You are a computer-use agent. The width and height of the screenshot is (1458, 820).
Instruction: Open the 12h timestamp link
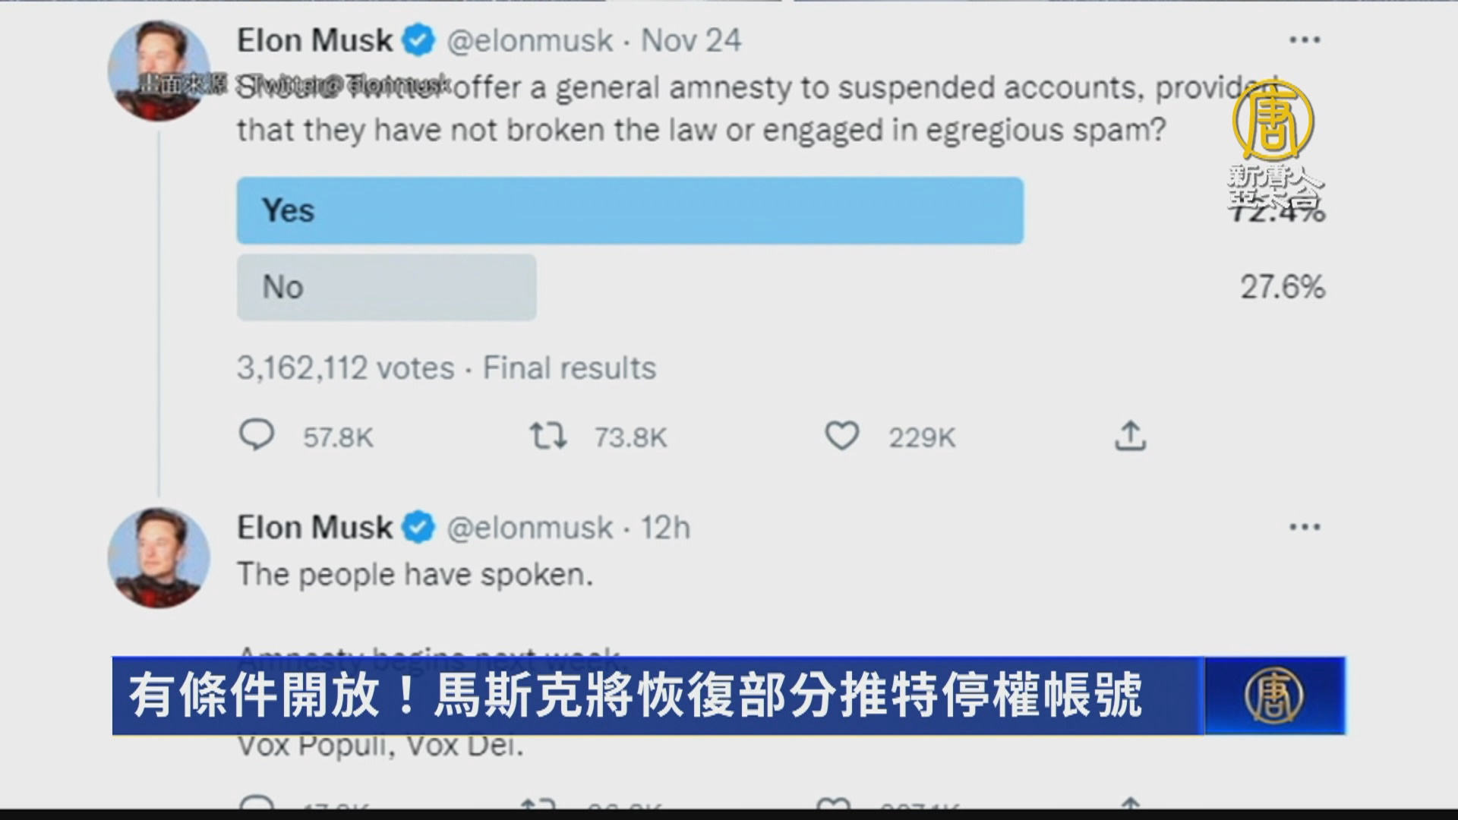[665, 528]
